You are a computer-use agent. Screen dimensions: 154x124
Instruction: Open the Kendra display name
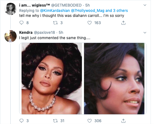[x=26, y=33]
